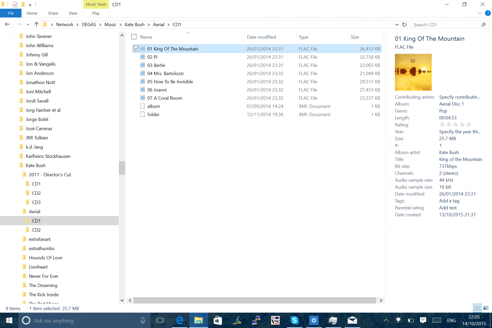The height and width of the screenshot is (328, 492).
Task: Click horizontal scrollbar right arrow
Action: click(382, 301)
